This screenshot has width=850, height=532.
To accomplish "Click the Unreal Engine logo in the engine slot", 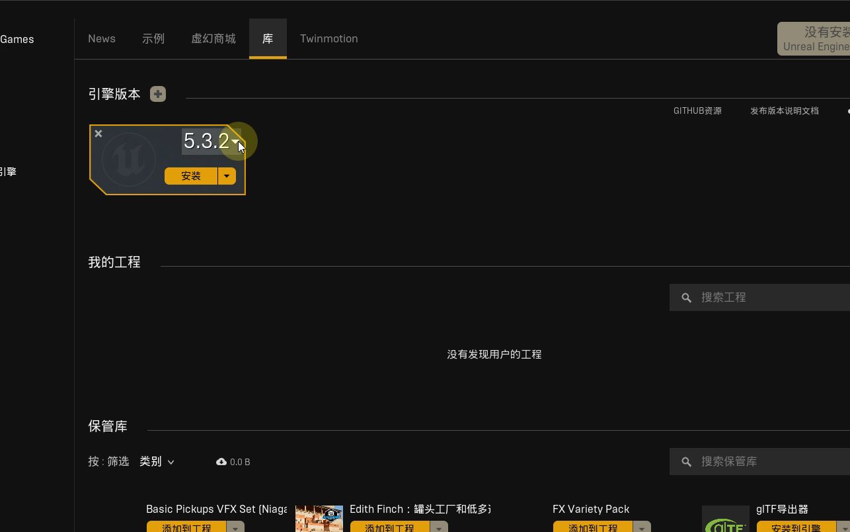I will 129,159.
